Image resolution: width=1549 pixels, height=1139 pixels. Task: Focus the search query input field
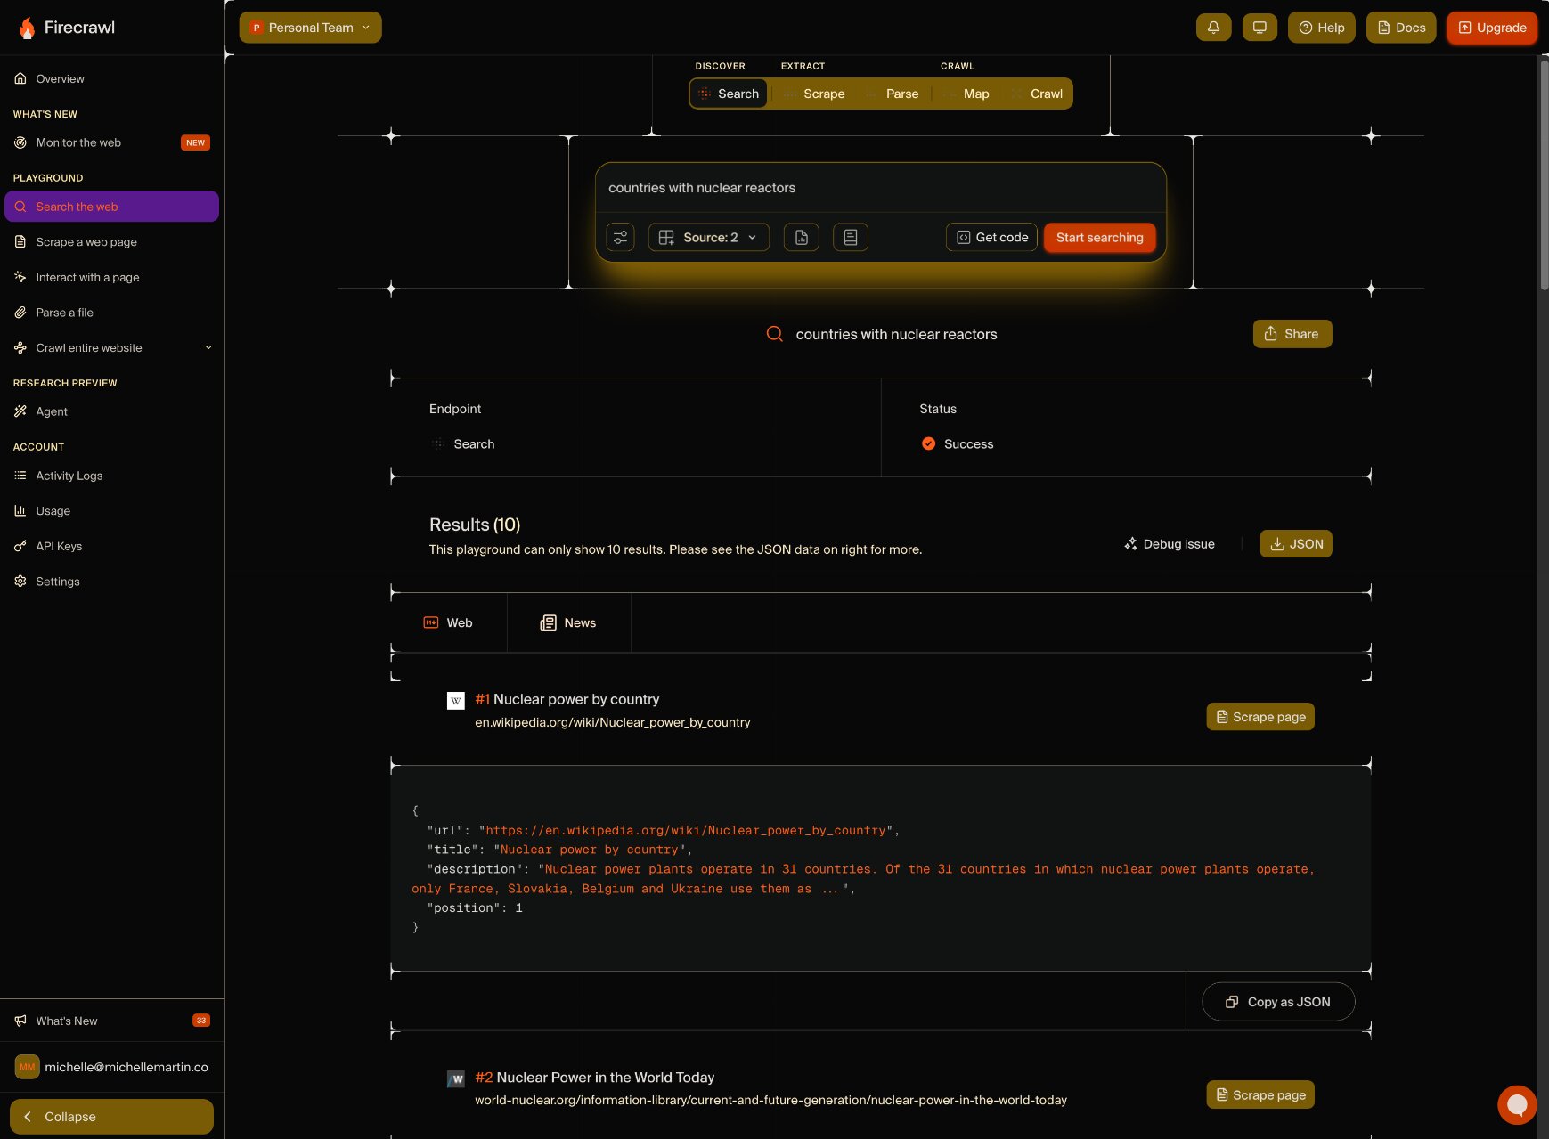pos(880,188)
